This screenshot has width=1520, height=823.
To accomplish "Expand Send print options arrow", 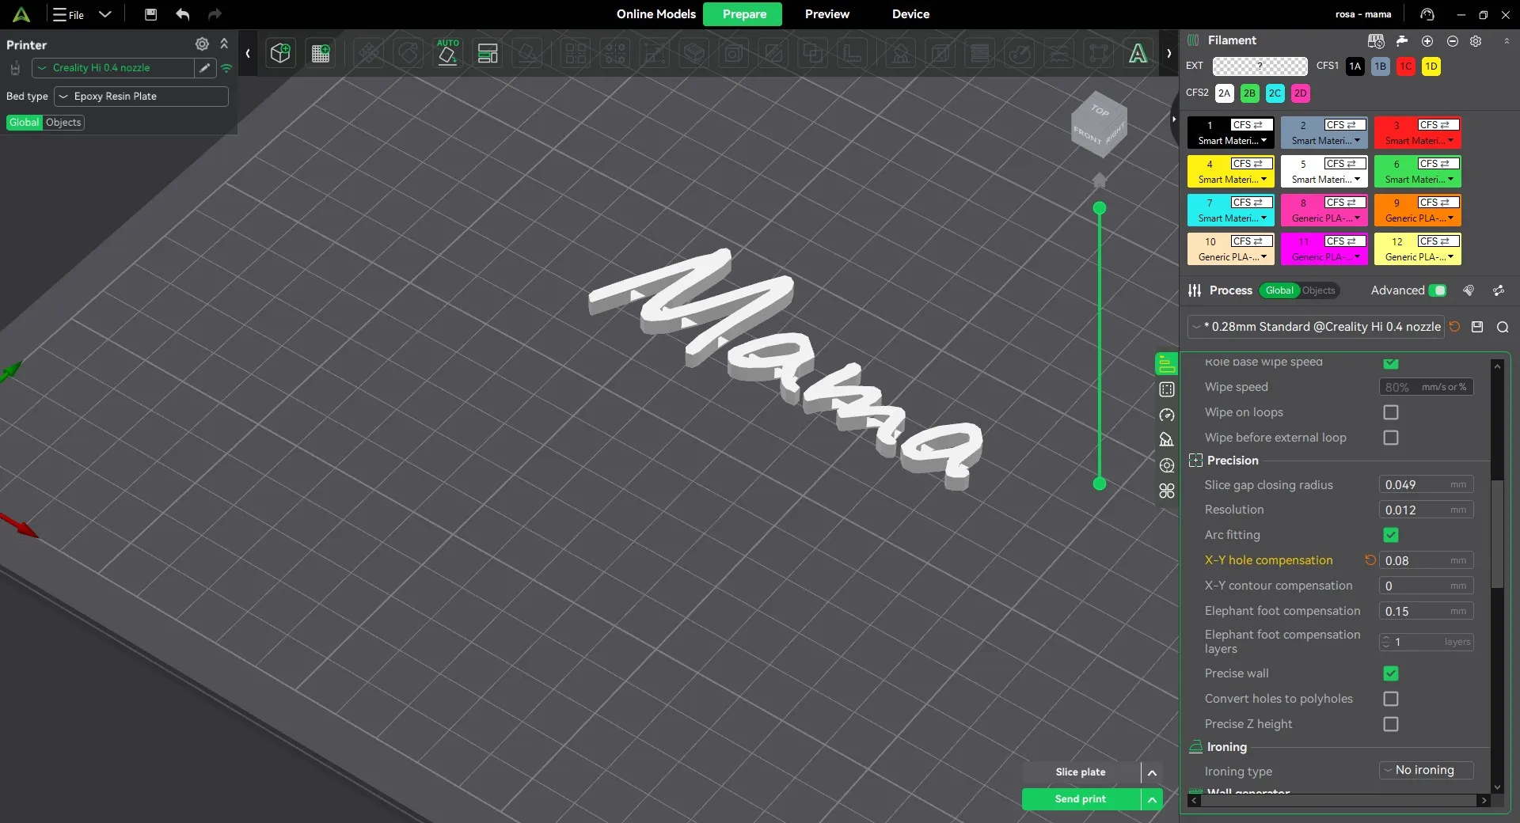I will [x=1152, y=799].
